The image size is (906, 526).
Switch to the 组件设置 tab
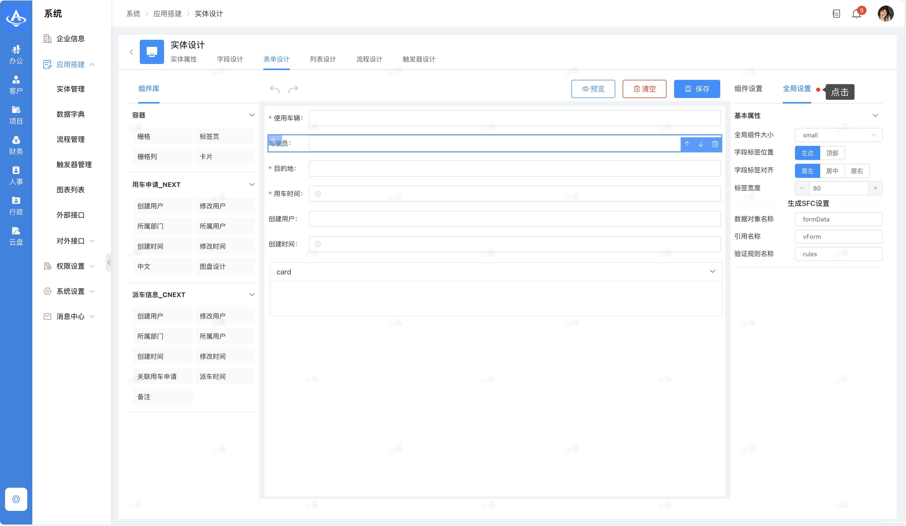click(x=748, y=89)
